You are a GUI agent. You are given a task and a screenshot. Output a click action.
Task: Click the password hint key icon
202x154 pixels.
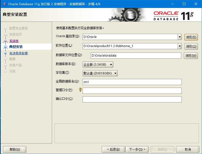pyautogui.click(x=80, y=90)
